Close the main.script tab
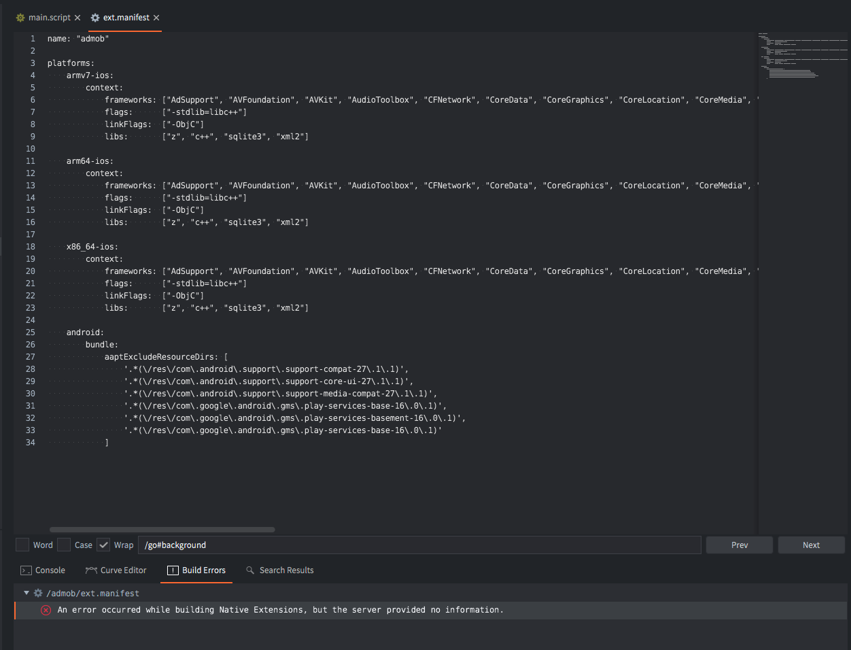 (x=77, y=18)
